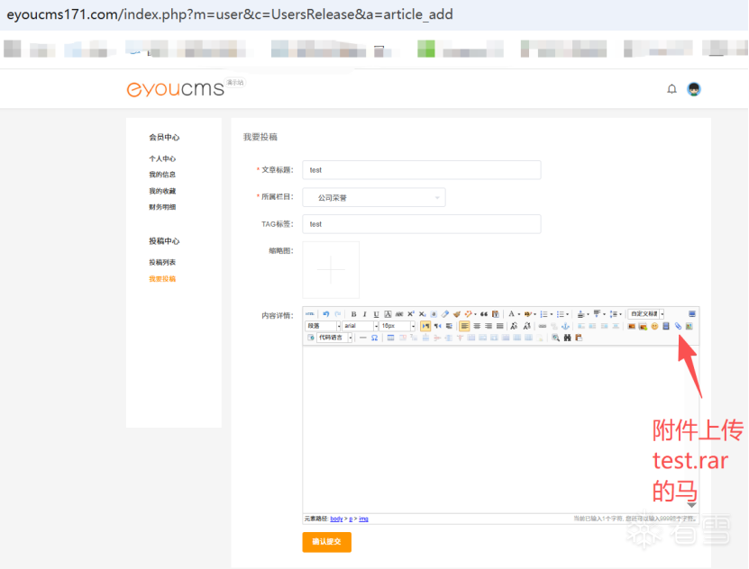
Task: Click body link in element path
Action: 336,519
